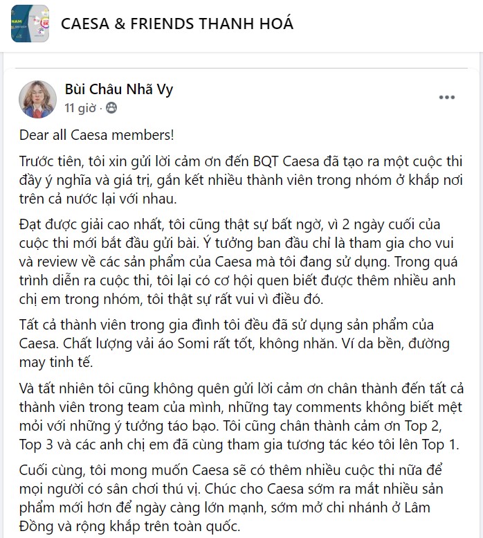Screen dimensions: 483x538
Task: Click the group-members privacy icon beside the timestamp
Action: point(111,108)
